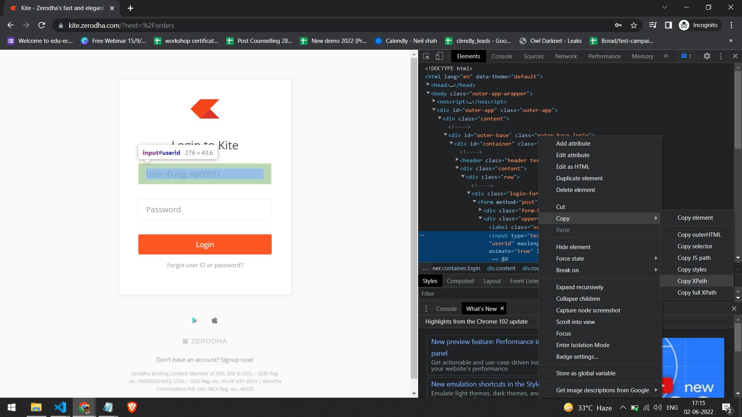Open File Explorer from taskbar
This screenshot has width=742, height=417.
pos(36,407)
